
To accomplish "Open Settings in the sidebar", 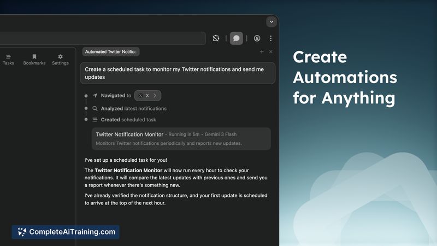I will (x=60, y=60).
